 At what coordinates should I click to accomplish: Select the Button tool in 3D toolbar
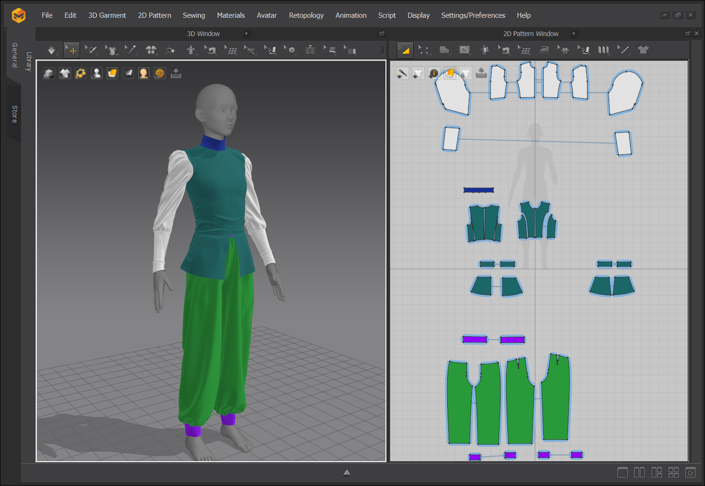290,50
